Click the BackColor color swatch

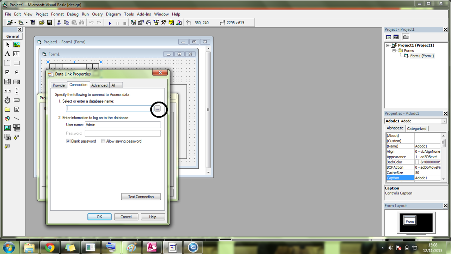click(x=417, y=162)
